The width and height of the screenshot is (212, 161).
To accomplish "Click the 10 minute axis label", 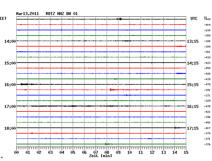I will (129, 153).
